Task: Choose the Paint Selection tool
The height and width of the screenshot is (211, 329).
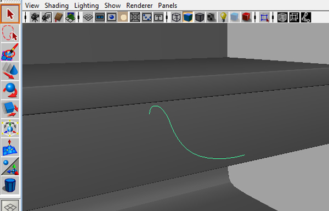Action: click(x=10, y=52)
